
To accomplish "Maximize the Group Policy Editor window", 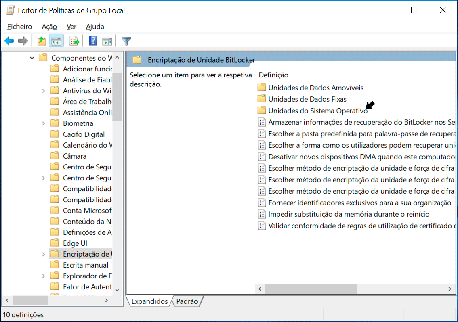I will pyautogui.click(x=414, y=10).
